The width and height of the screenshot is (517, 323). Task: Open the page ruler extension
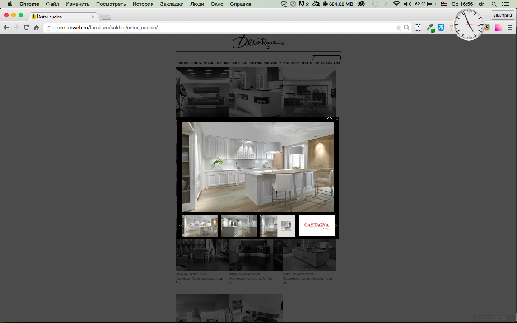418,28
